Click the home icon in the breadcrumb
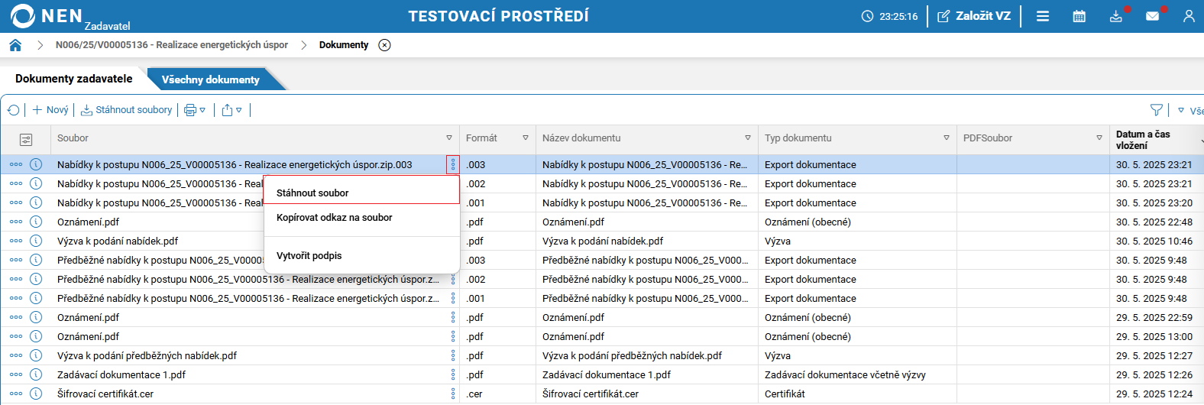1204x405 pixels. coord(15,45)
